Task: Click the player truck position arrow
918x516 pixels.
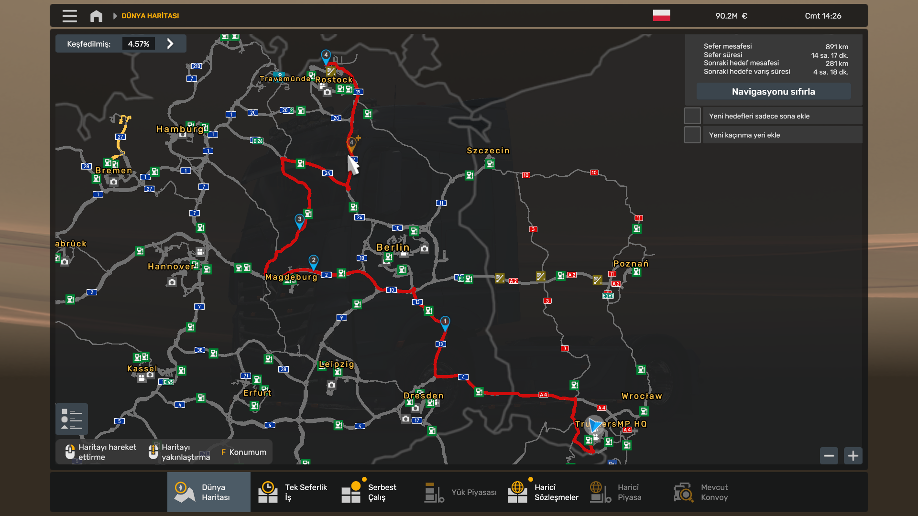Action: [x=594, y=425]
